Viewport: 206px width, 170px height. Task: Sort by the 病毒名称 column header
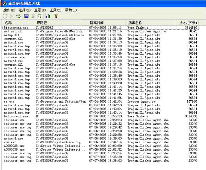tap(150, 23)
